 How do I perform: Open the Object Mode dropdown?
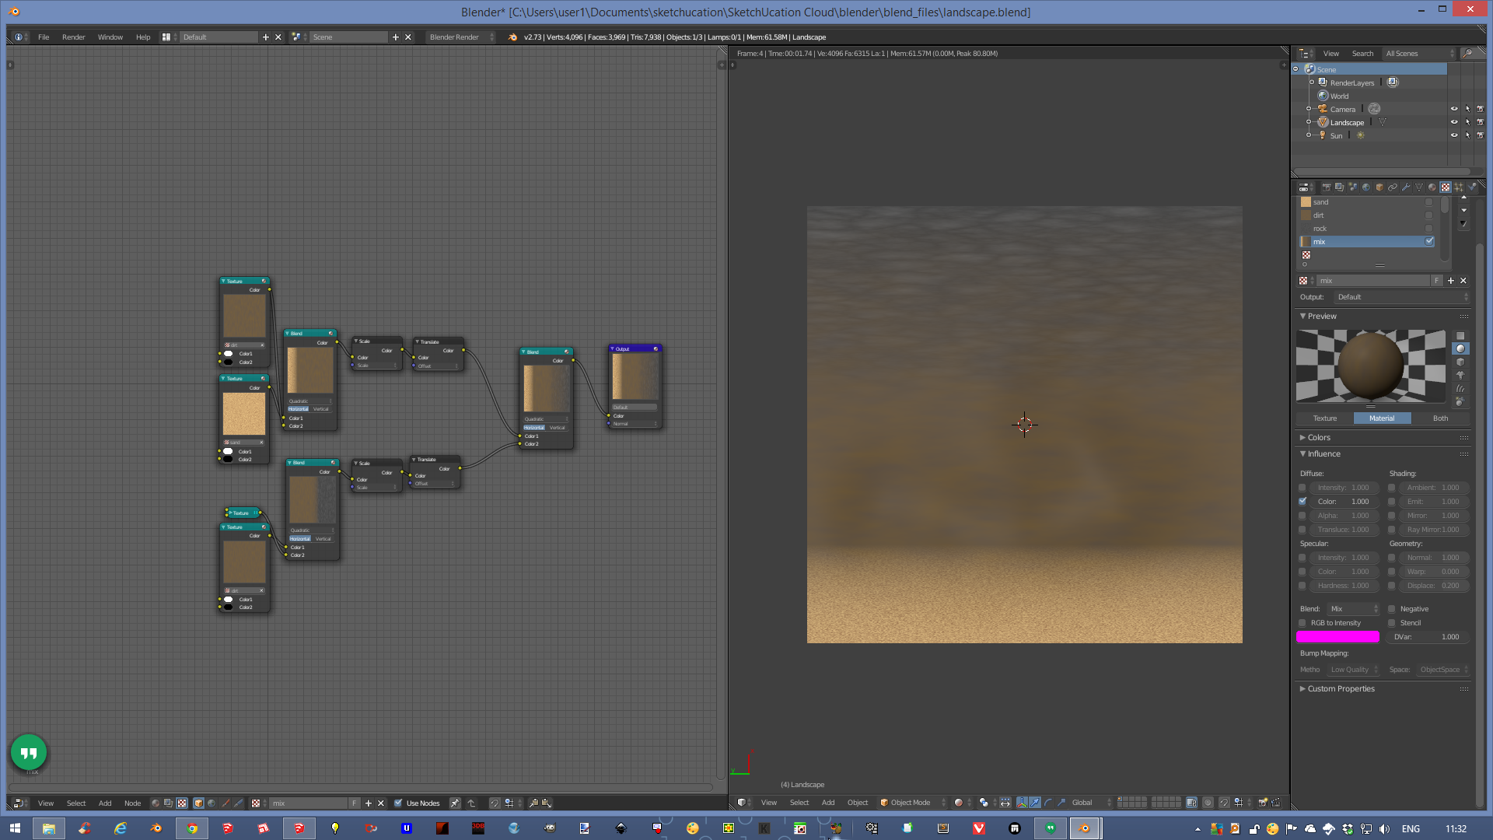(912, 803)
